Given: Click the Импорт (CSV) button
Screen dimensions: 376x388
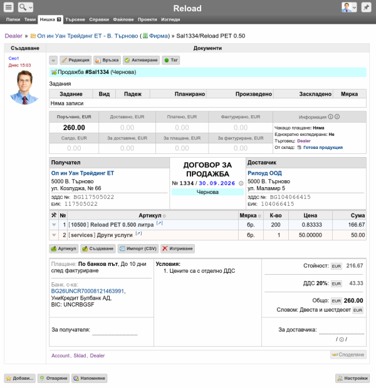Looking at the screenshot, I should [x=138, y=248].
